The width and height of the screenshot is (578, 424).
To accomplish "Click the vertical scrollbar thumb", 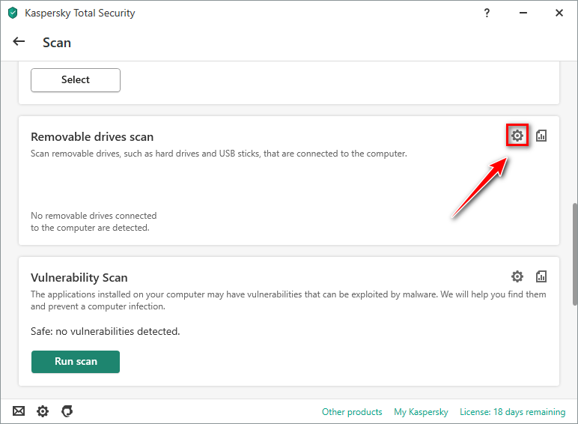I will pyautogui.click(x=575, y=254).
